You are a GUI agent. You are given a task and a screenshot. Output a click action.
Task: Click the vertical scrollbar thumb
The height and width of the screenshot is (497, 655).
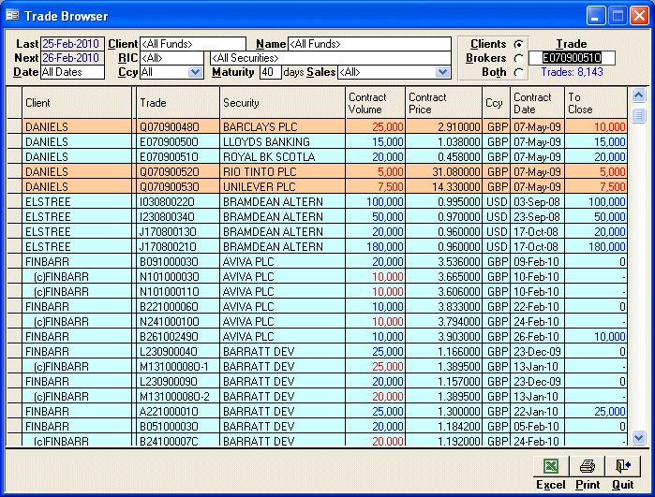click(x=639, y=115)
